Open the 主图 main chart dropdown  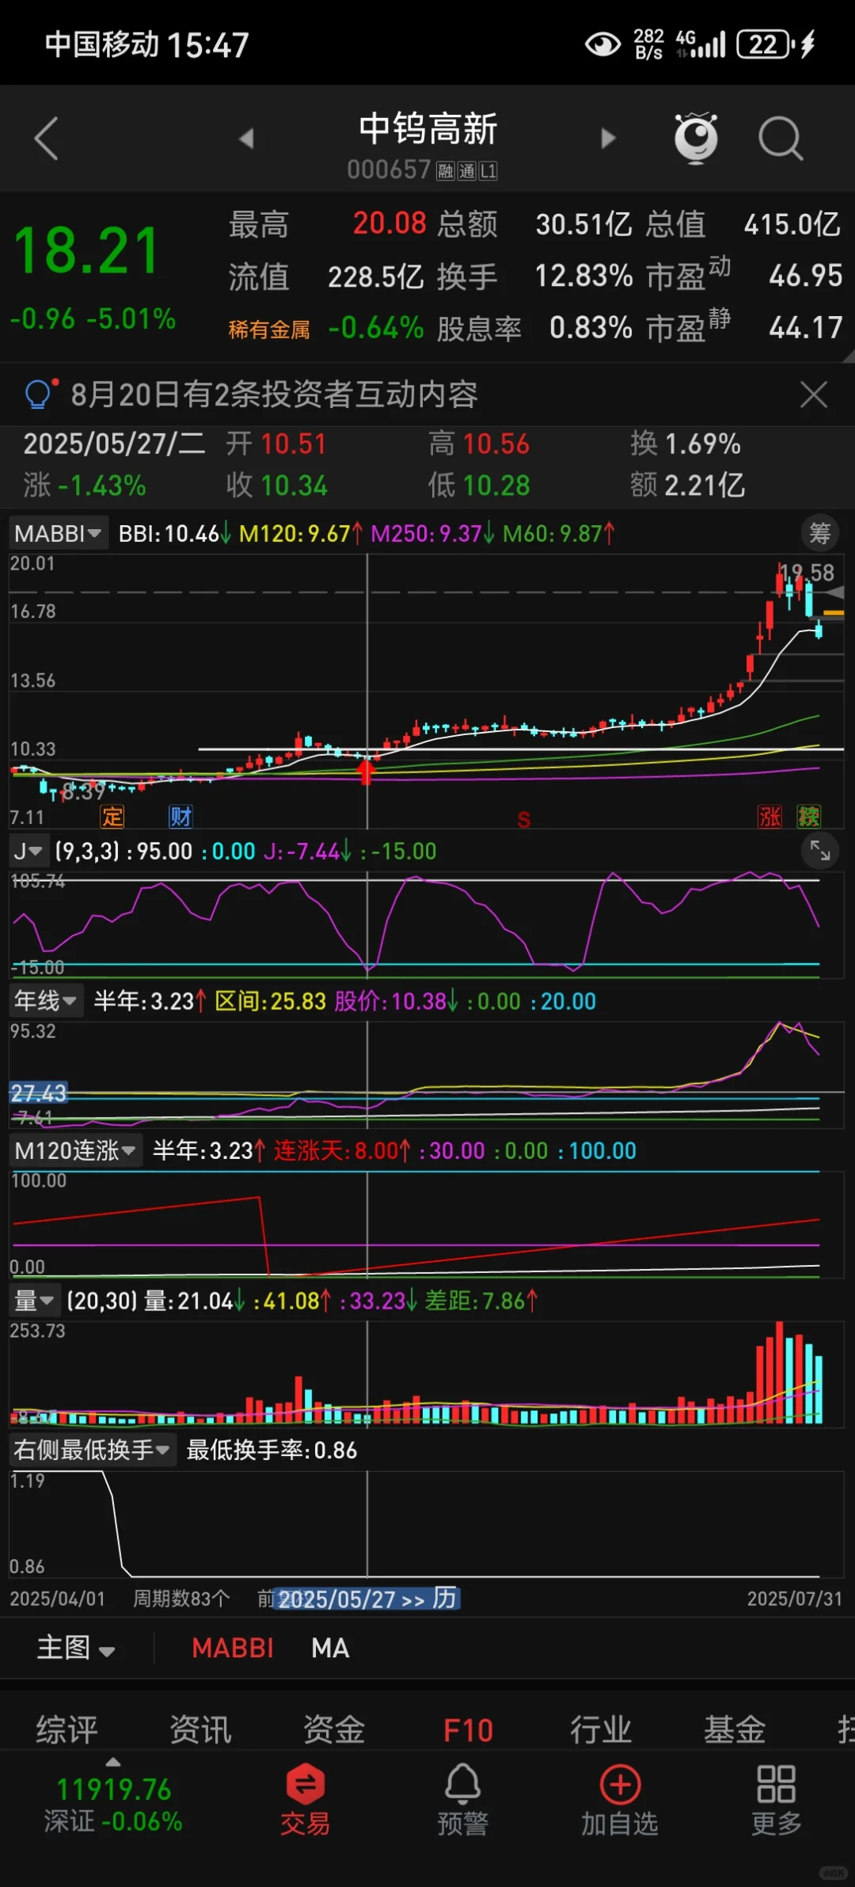click(76, 1648)
